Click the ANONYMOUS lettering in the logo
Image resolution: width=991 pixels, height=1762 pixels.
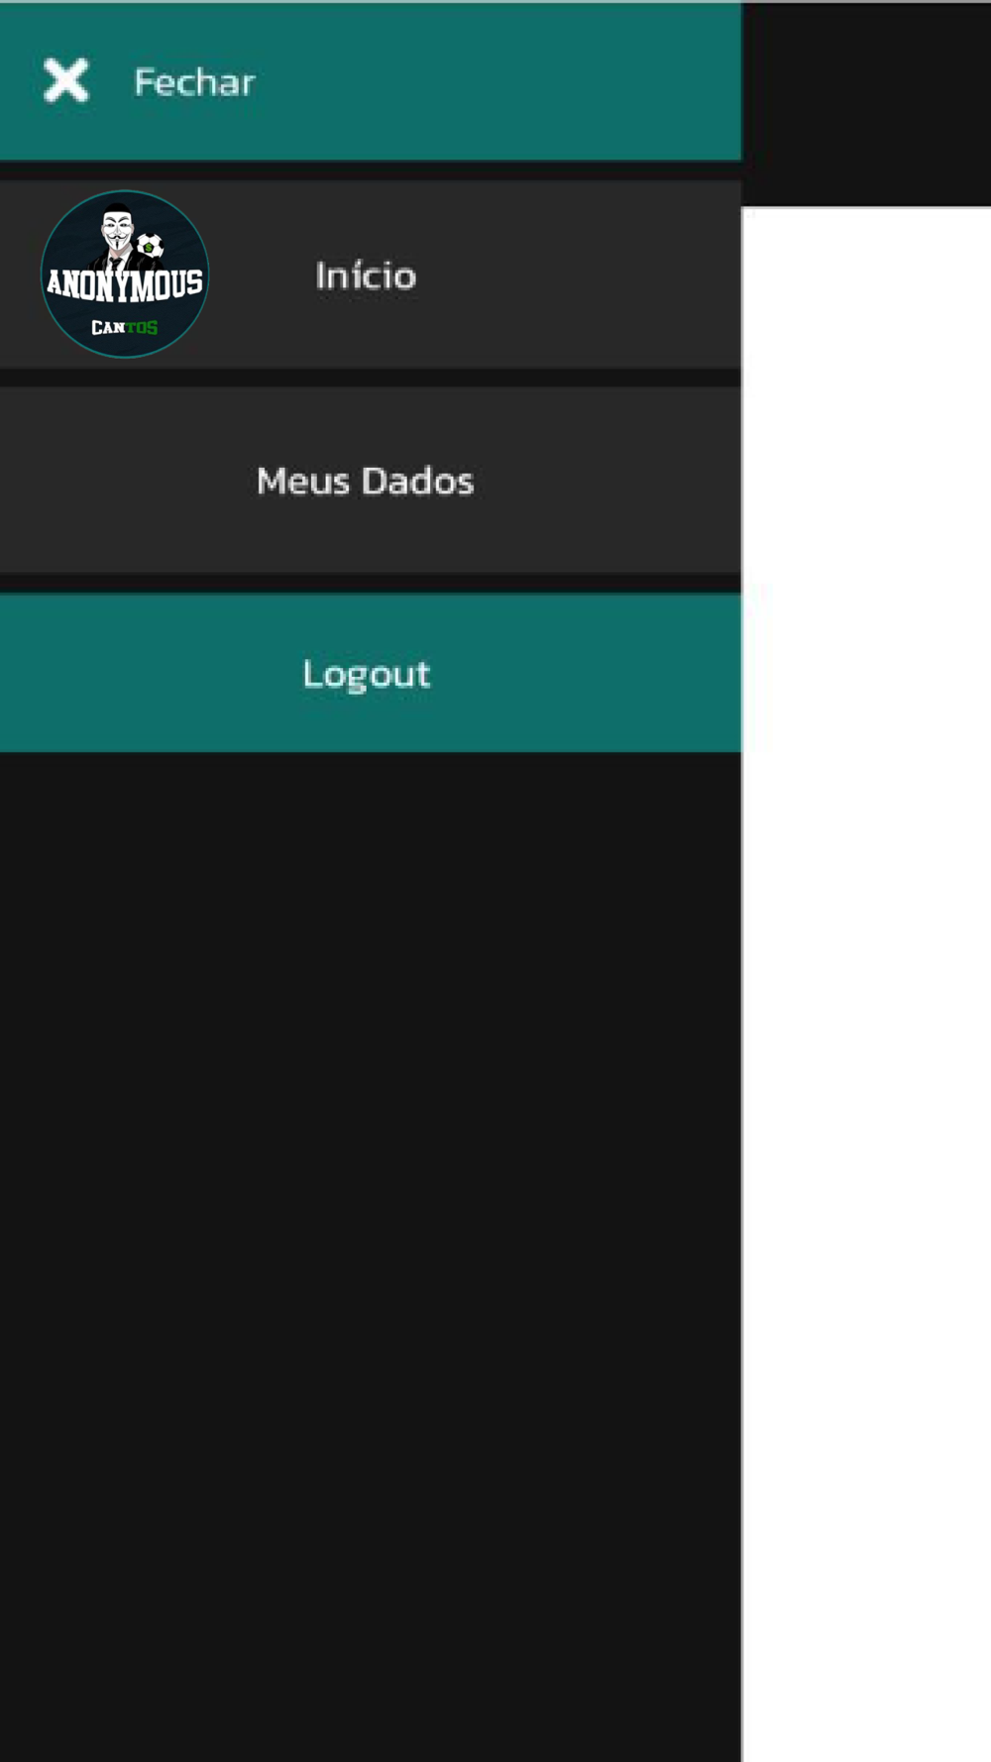(x=125, y=284)
